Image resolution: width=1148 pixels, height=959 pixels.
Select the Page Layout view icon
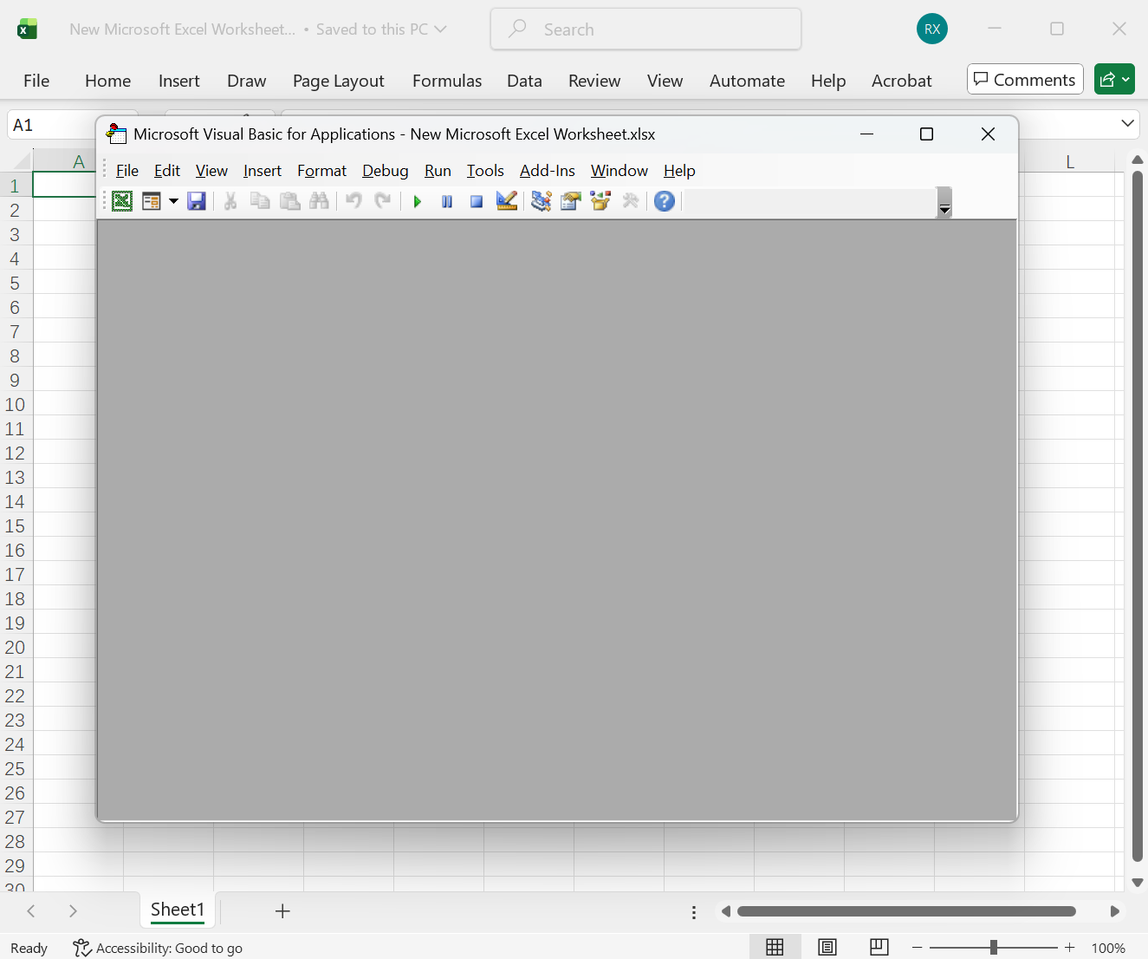coord(827,947)
